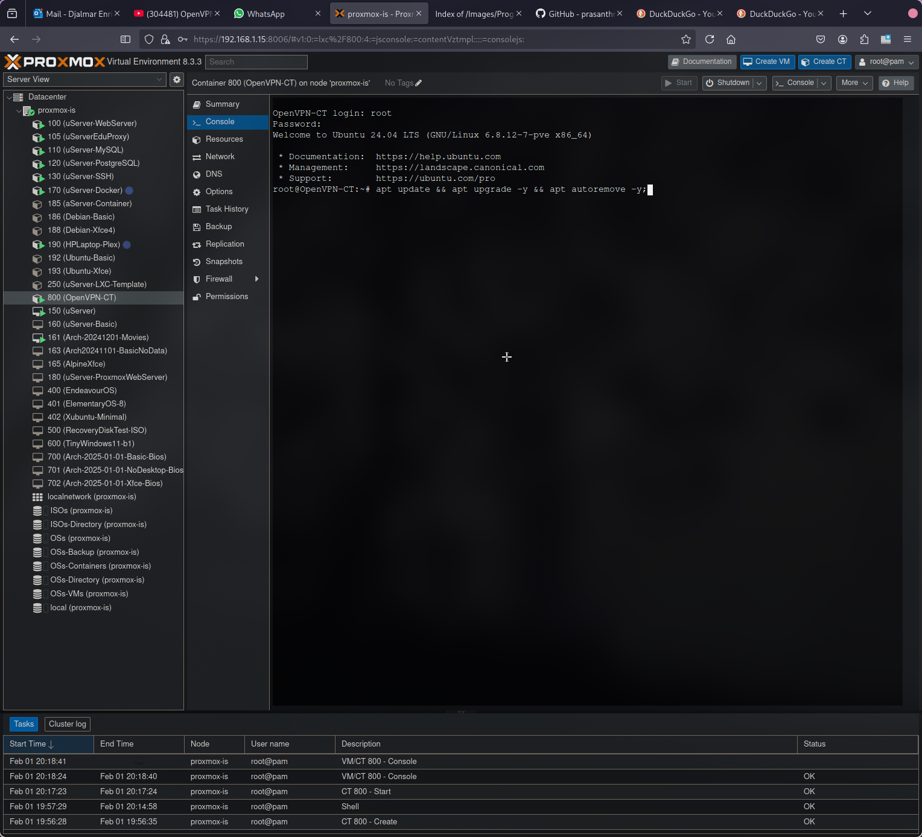922x837 pixels.
Task: Open the DNS settings section
Action: 214,174
